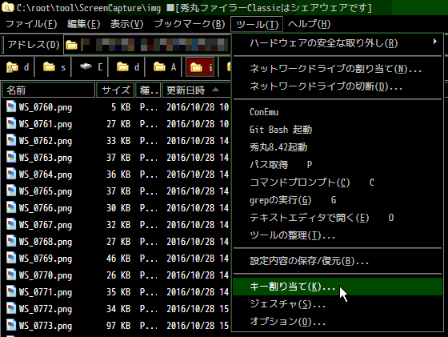The height and width of the screenshot is (337, 448).
Task: Select file WS_0760.png
Action: (46, 107)
